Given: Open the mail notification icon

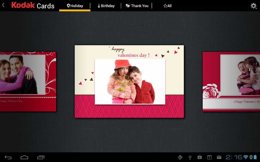Looking at the screenshot, I should pyautogui.click(x=219, y=157).
